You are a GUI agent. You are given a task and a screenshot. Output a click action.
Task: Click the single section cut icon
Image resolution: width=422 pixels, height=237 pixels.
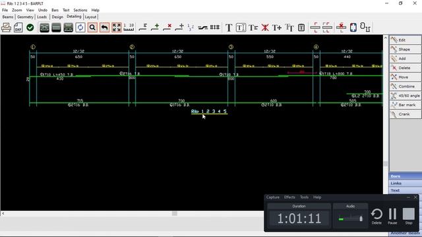click(315, 28)
